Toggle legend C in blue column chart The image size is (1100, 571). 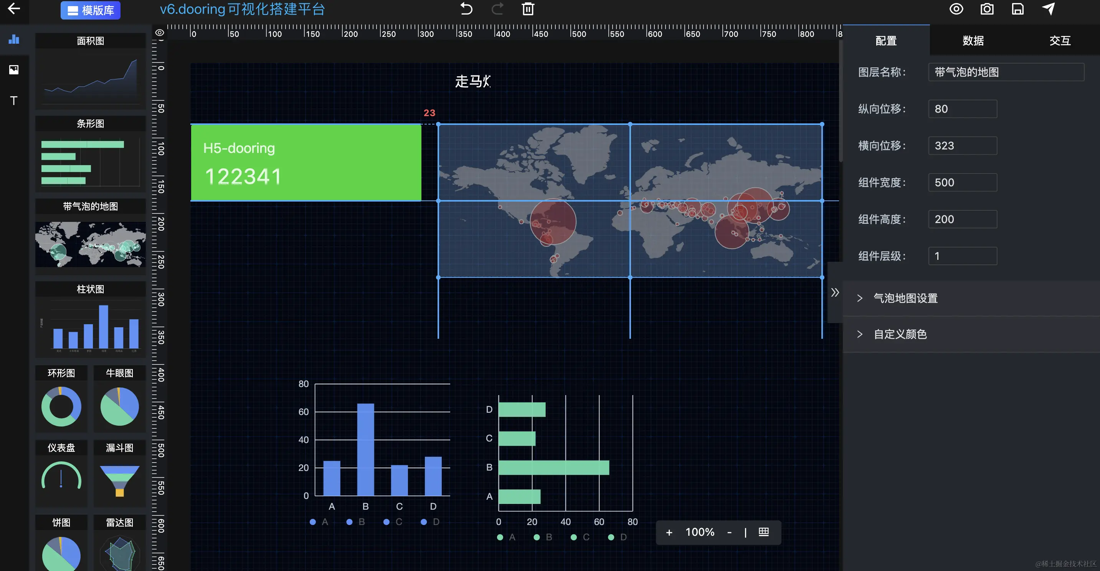click(393, 522)
